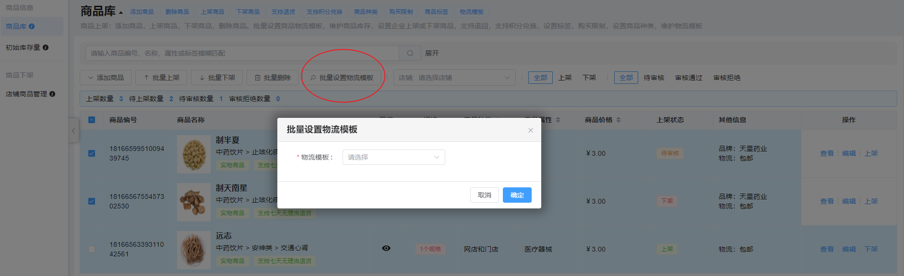Click 确定 in the dialog
The height and width of the screenshot is (276, 904).
coord(517,195)
